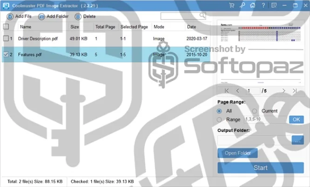Click the Total Page column header
The height and width of the screenshot is (187, 310).
tap(105, 27)
